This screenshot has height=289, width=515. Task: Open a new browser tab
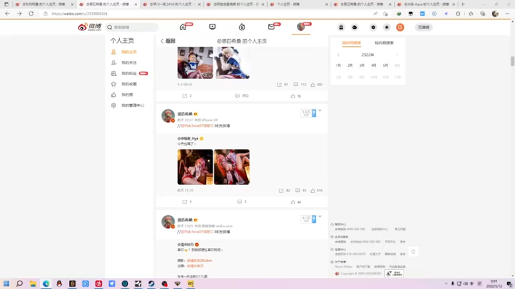pos(463,4)
